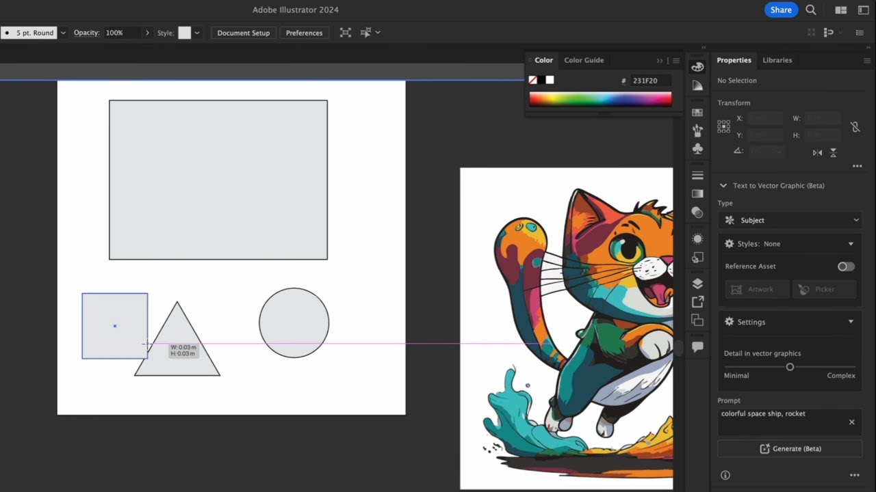Click the search magnifier icon

coord(811,10)
